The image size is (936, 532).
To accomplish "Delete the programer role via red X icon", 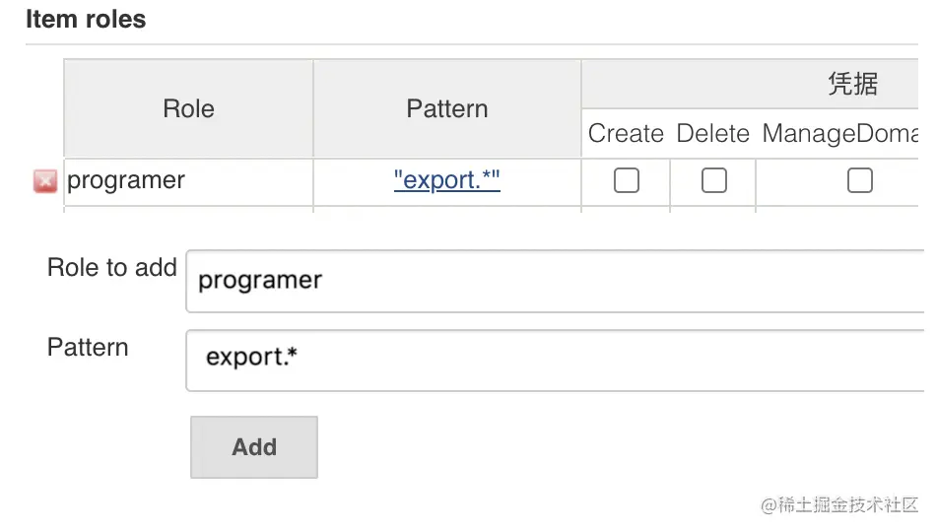I will tap(45, 181).
